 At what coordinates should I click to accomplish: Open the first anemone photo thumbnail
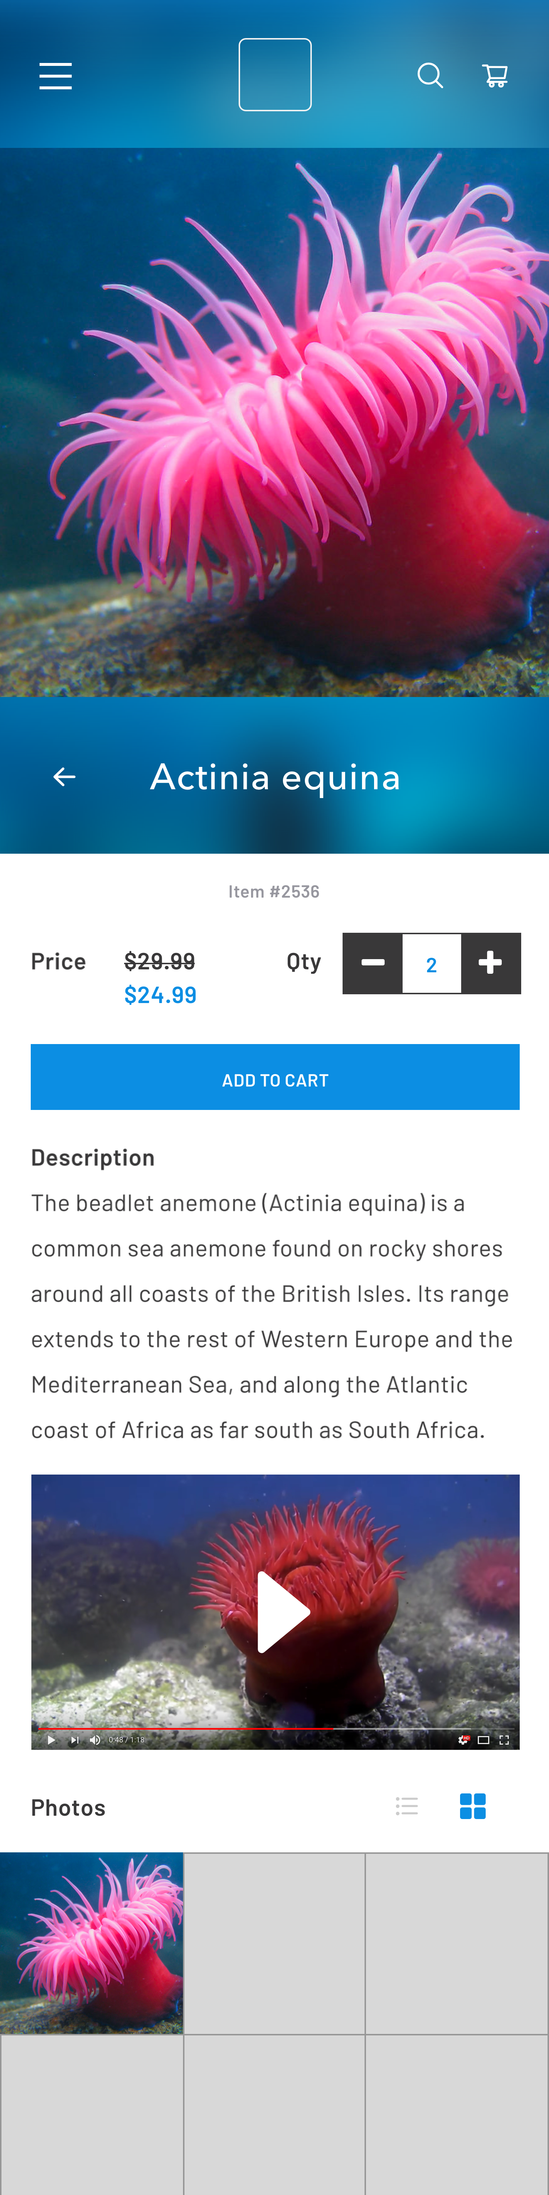tap(91, 1943)
